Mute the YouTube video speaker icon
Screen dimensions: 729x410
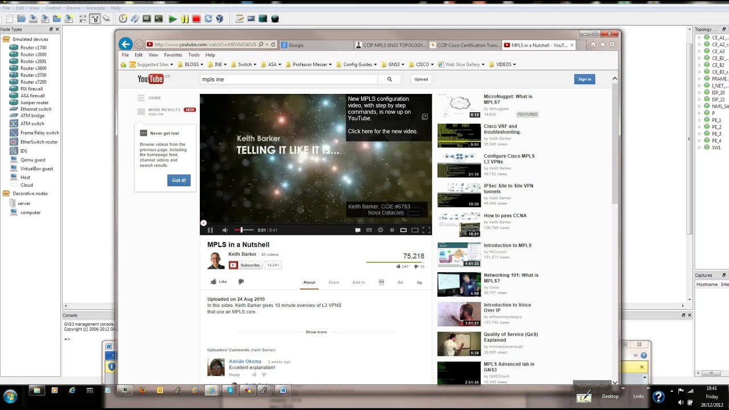point(225,230)
